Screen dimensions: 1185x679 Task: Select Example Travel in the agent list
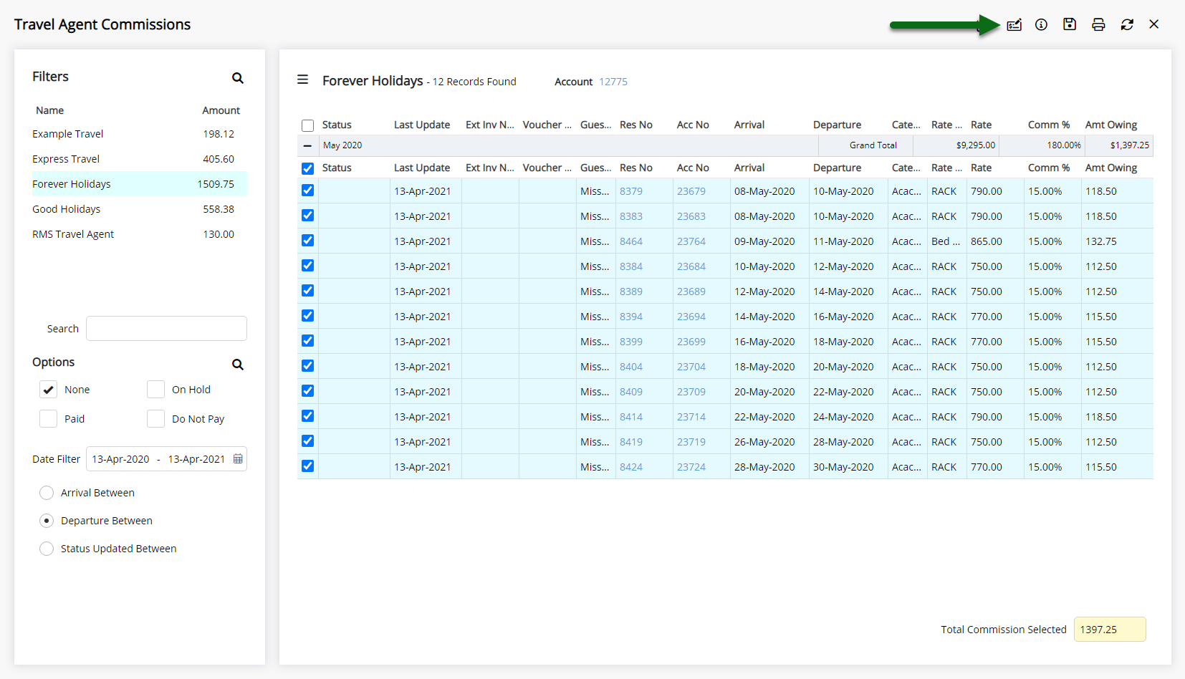[140, 134]
